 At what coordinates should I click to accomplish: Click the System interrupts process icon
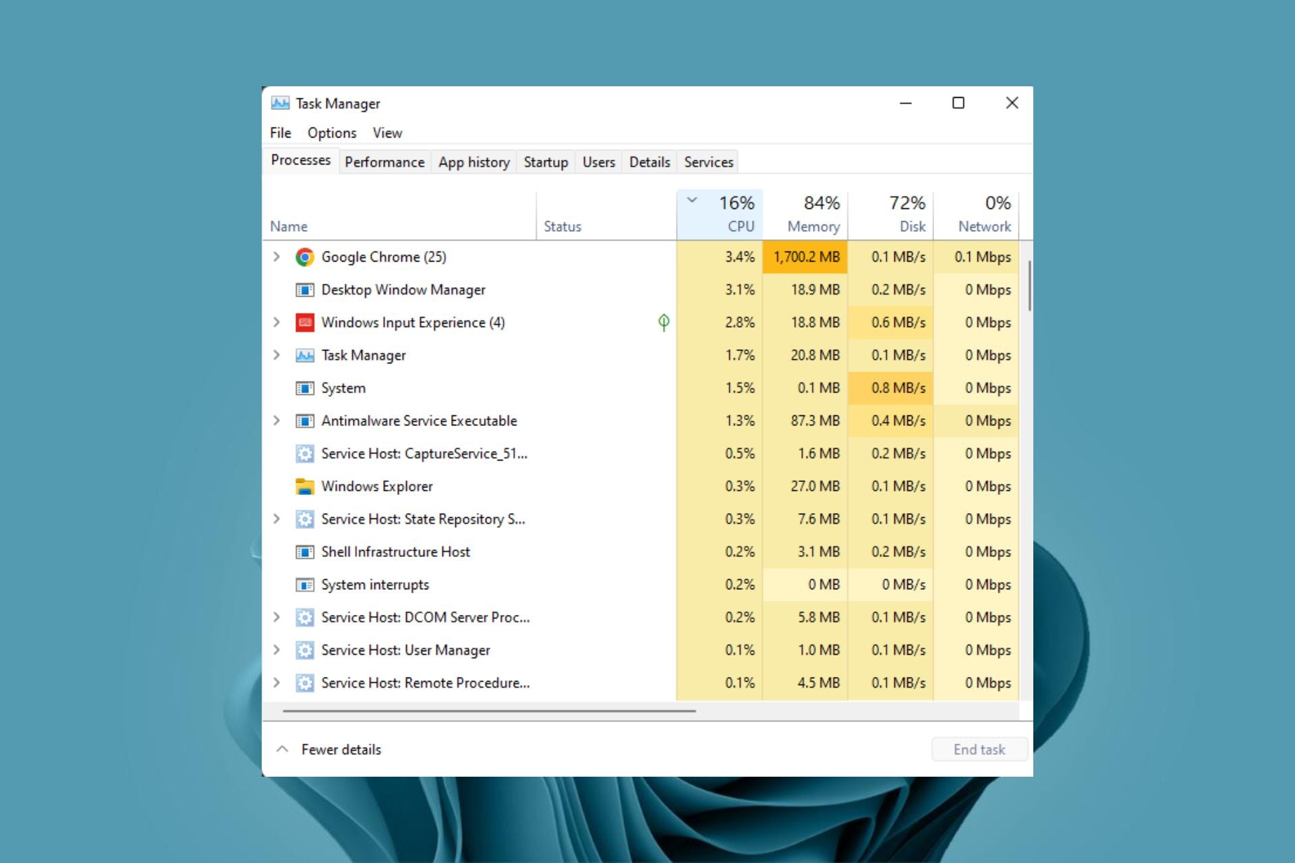coord(305,585)
